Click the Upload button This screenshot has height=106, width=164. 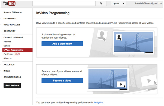pyautogui.click(x=116, y=4)
